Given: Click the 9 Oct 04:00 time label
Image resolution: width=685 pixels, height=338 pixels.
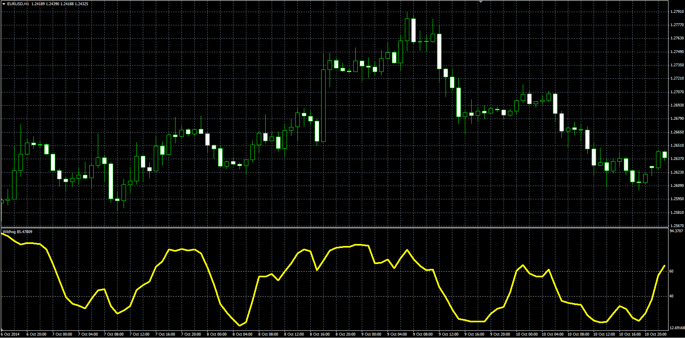Looking at the screenshot, I should coord(397,334).
